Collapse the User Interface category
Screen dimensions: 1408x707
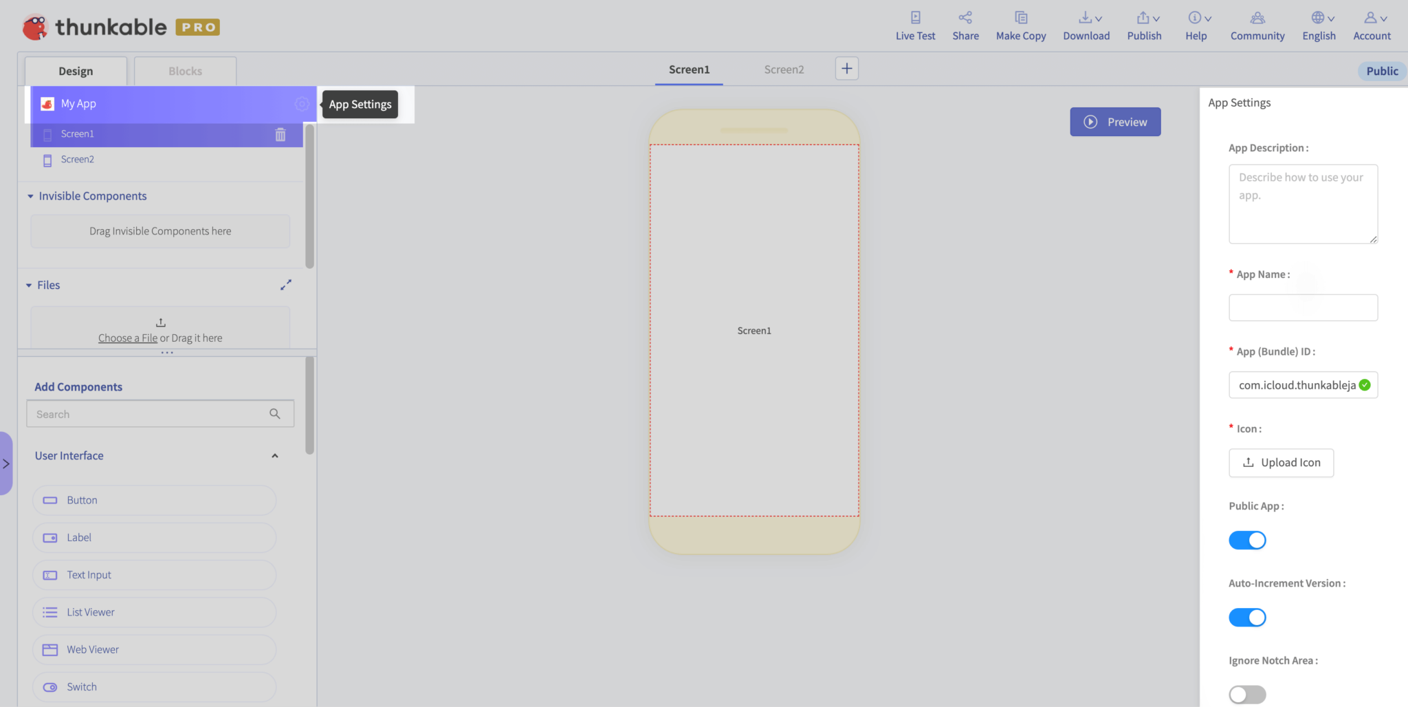click(x=275, y=456)
